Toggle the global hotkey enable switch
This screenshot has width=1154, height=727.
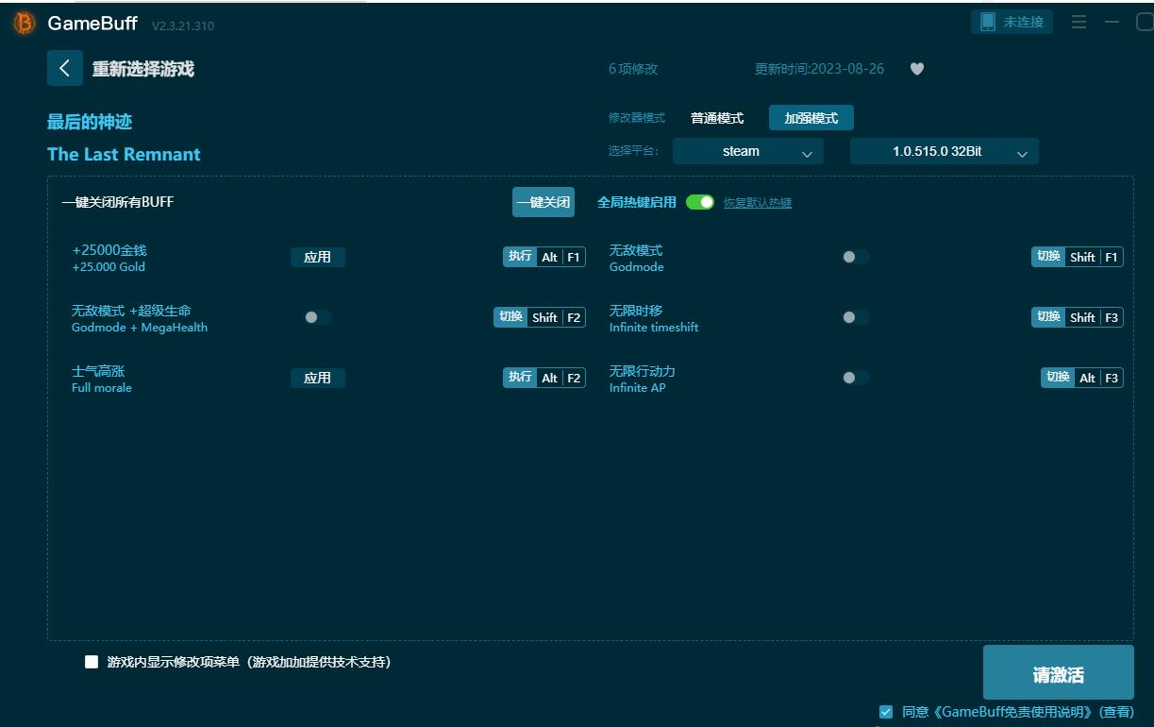(x=700, y=202)
